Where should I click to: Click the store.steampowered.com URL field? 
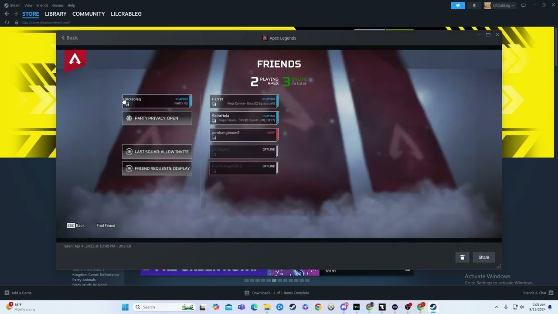click(45, 22)
